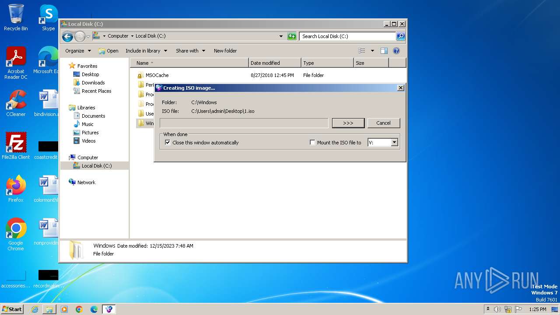The width and height of the screenshot is (560, 315).
Task: Open Internet Explorer from taskbar
Action: tap(35, 309)
